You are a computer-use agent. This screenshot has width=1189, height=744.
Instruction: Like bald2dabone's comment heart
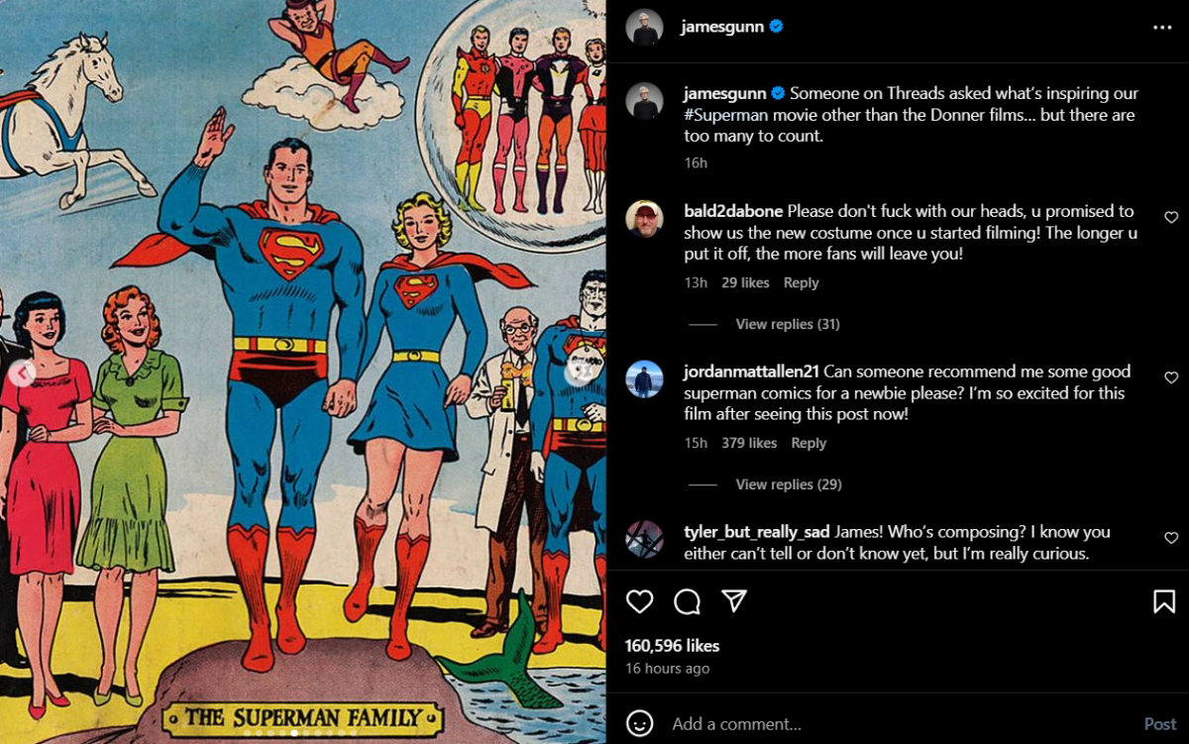[1171, 217]
